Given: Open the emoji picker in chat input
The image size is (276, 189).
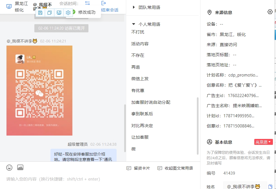Looking at the screenshot, I should (9, 168).
